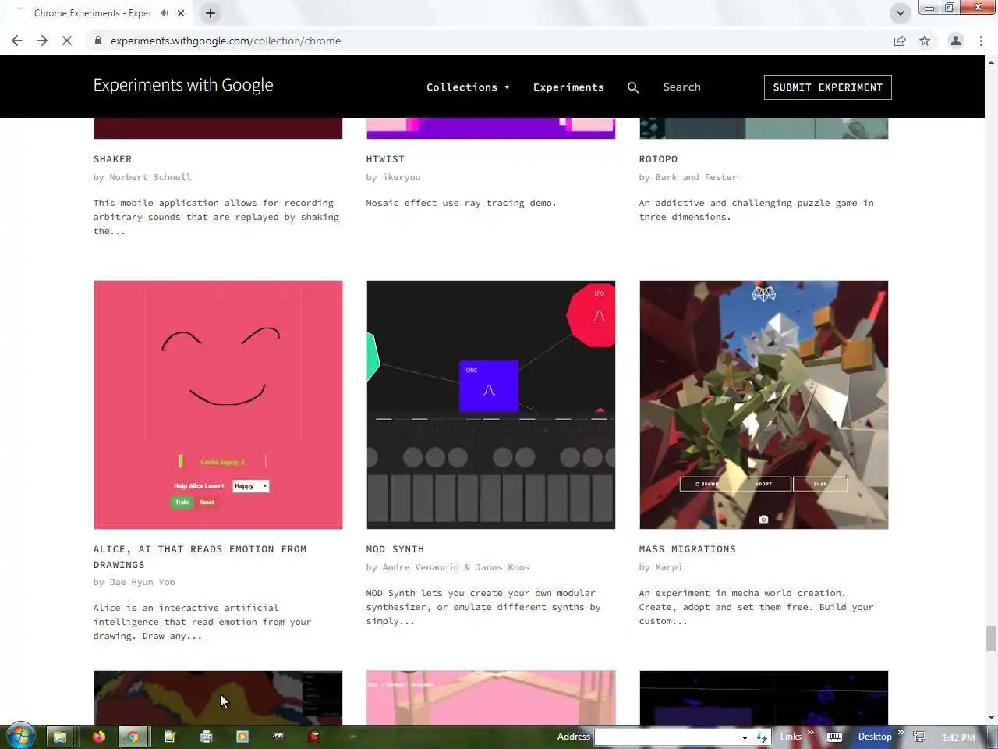Image resolution: width=998 pixels, height=749 pixels.
Task: Go back to the previous page
Action: pos(17,41)
